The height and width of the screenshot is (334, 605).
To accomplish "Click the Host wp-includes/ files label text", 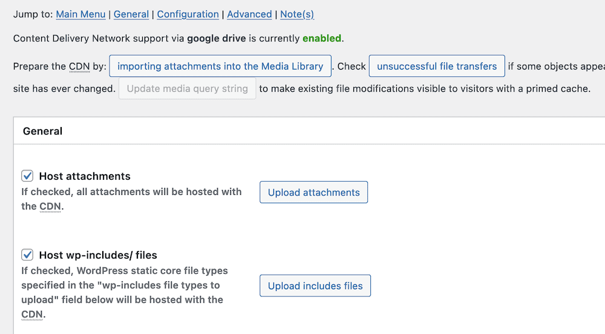I will 98,255.
